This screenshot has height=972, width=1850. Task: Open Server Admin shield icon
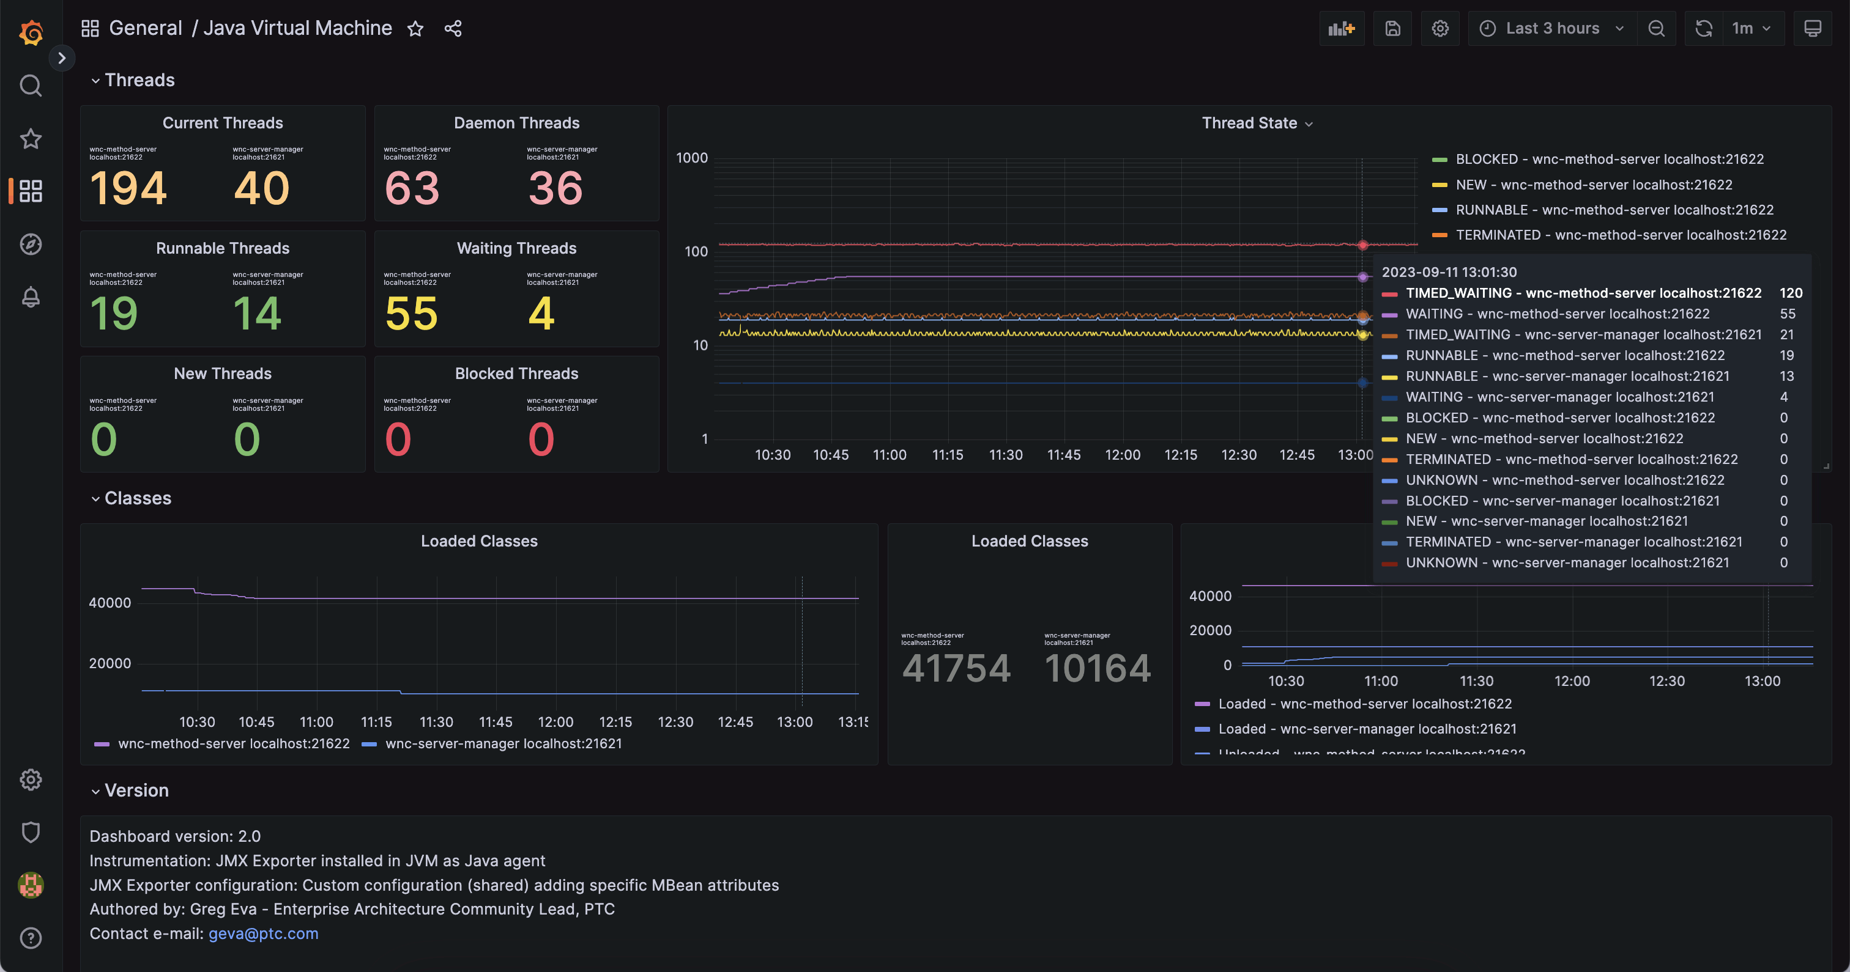tap(30, 832)
